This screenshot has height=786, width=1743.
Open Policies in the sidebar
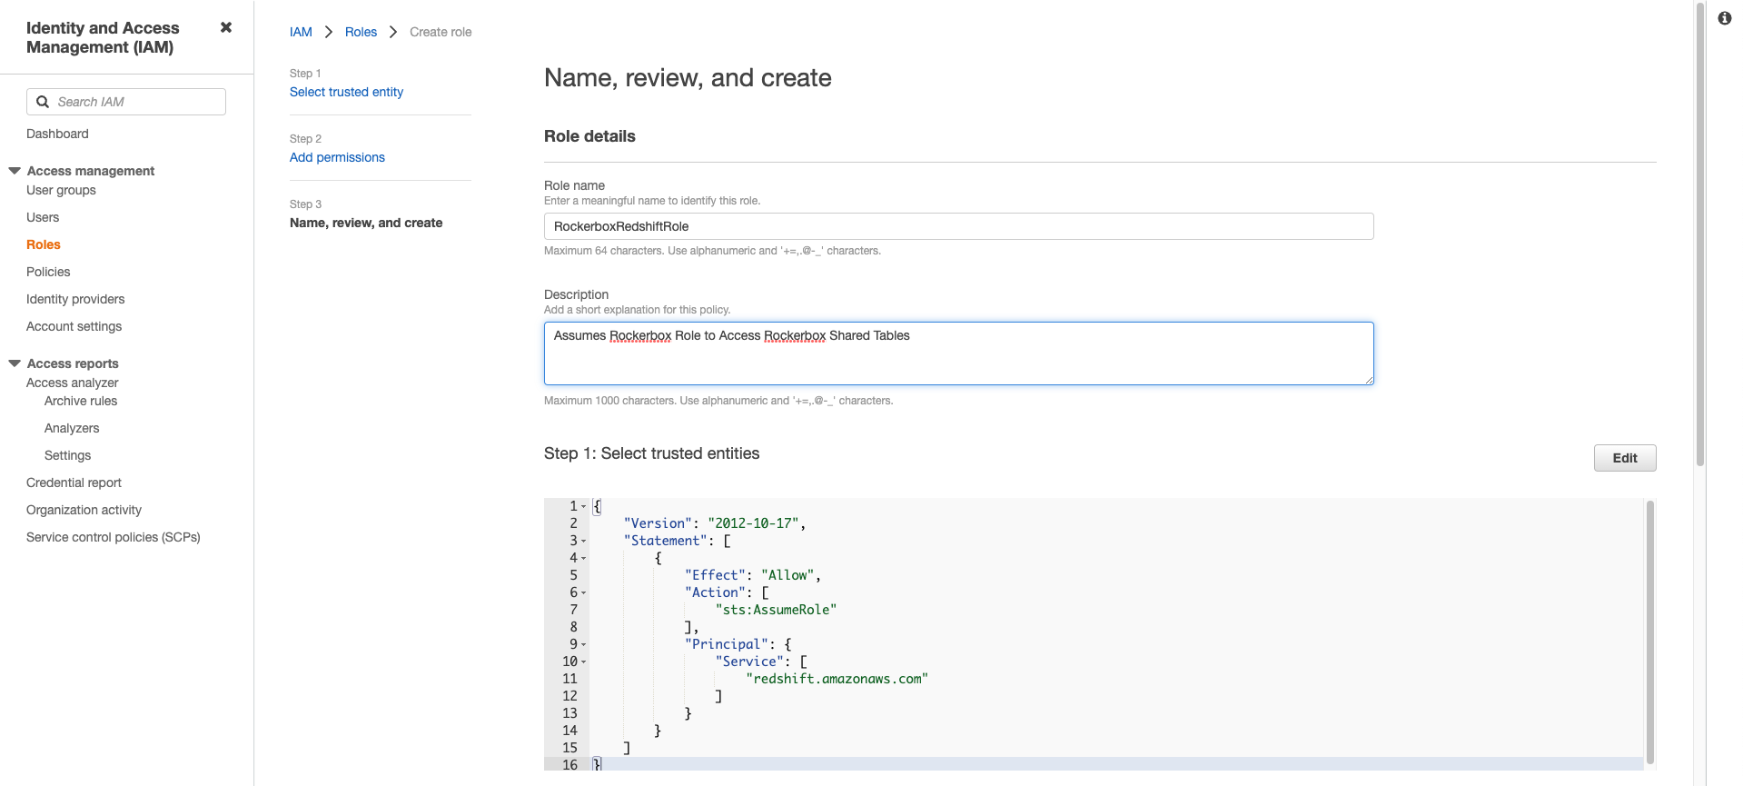pyautogui.click(x=48, y=272)
